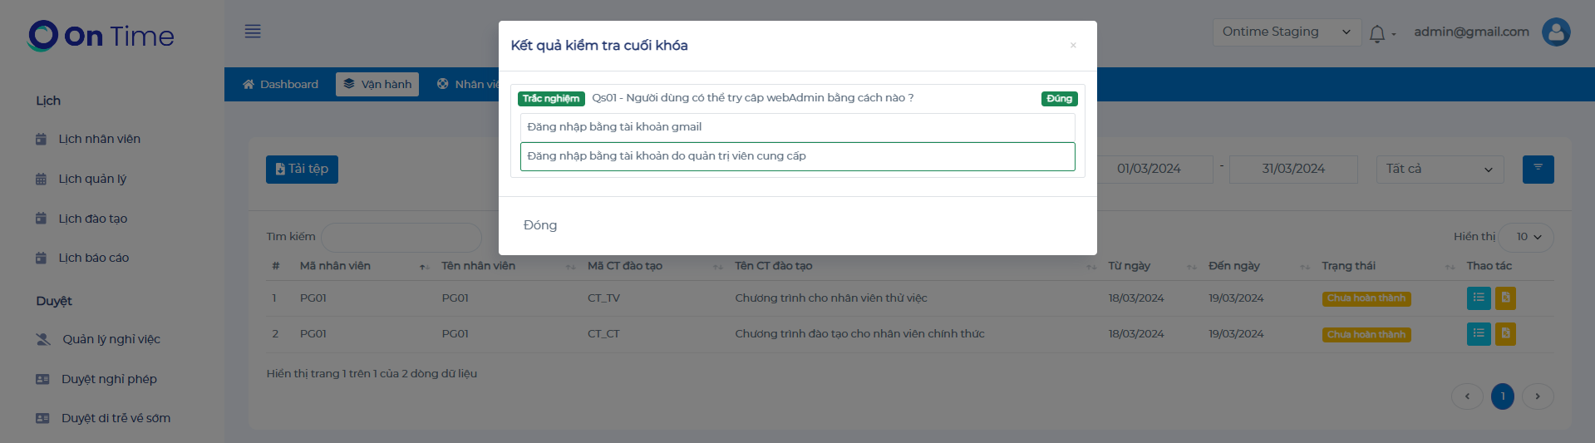Click the user avatar icon
The height and width of the screenshot is (443, 1595).
1556,32
